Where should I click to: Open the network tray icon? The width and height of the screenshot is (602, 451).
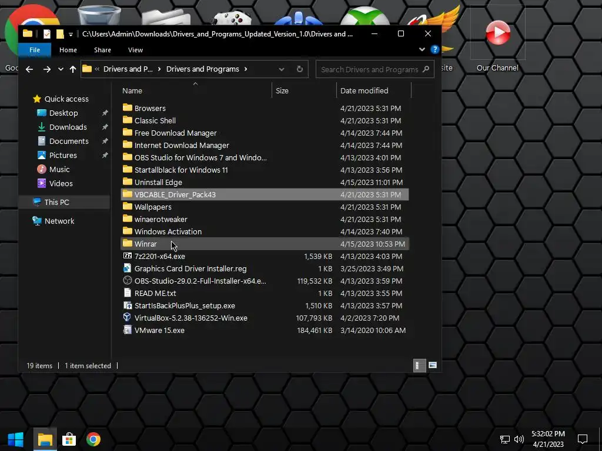pos(504,439)
